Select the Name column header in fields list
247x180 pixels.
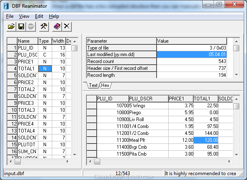pos(28,41)
